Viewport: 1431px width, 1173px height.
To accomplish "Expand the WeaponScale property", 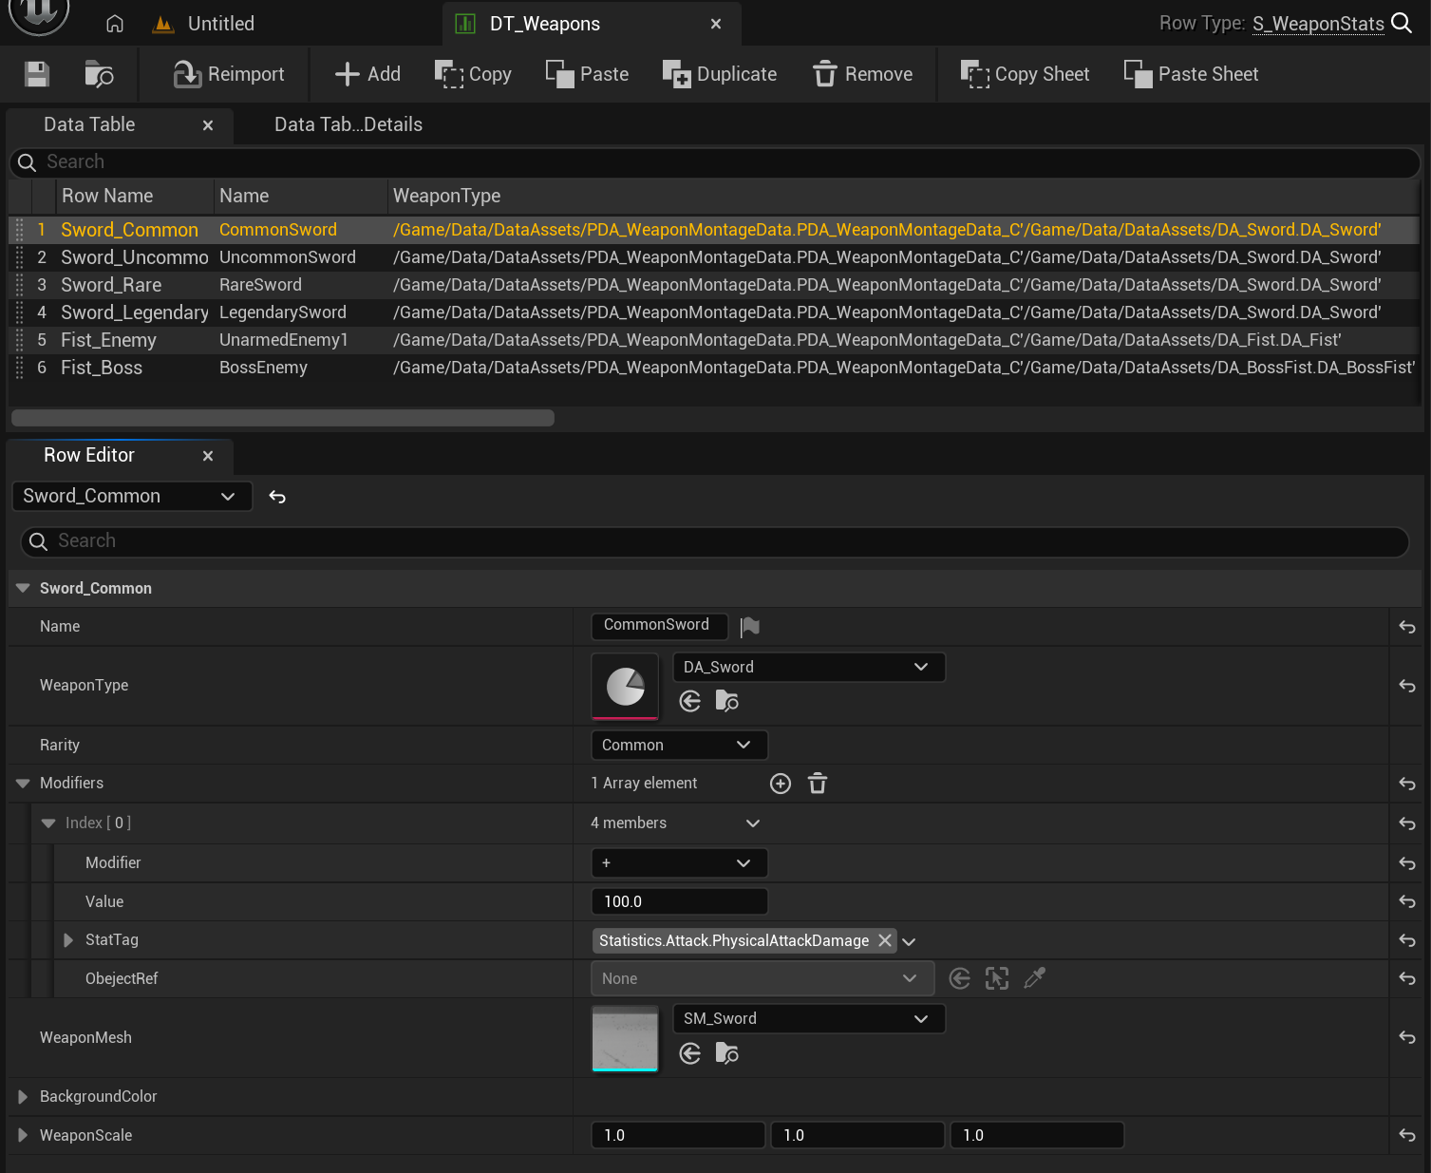I will point(23,1136).
